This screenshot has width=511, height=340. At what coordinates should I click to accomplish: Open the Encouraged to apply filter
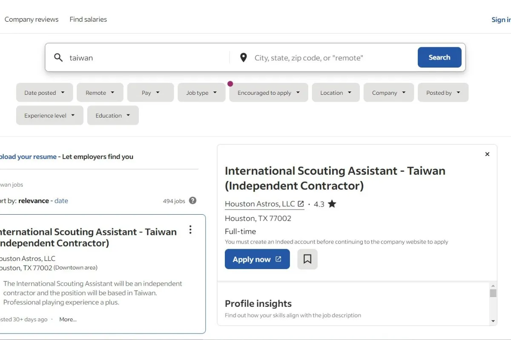point(269,93)
